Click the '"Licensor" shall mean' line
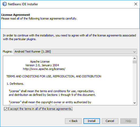The width and height of the screenshot is (140, 127). (x=50, y=102)
